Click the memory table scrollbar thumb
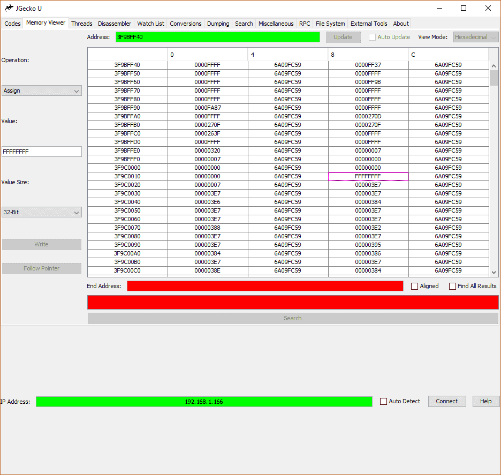501x475 pixels. (494, 78)
